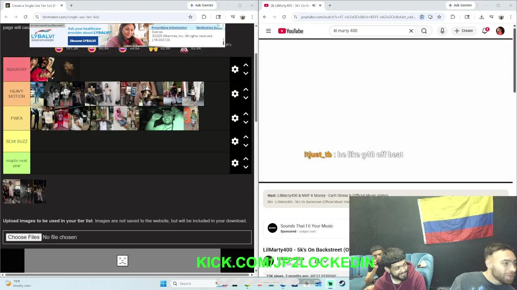
Task: Click tiermaker address bar URL
Action: [x=71, y=17]
